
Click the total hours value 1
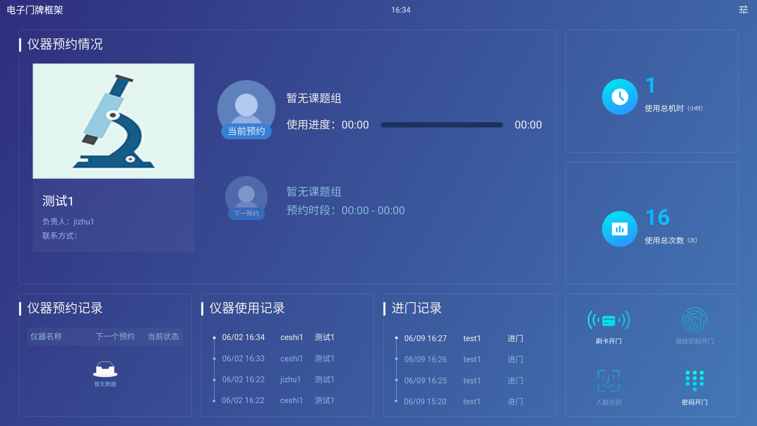pos(651,85)
